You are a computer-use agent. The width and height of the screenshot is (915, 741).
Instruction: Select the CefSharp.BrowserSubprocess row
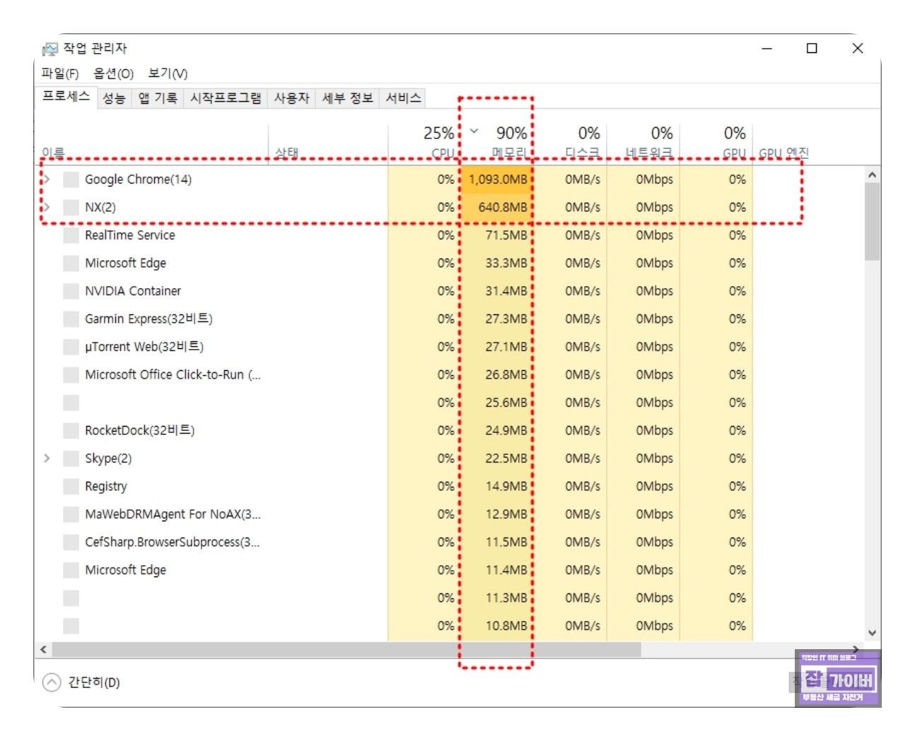449,542
